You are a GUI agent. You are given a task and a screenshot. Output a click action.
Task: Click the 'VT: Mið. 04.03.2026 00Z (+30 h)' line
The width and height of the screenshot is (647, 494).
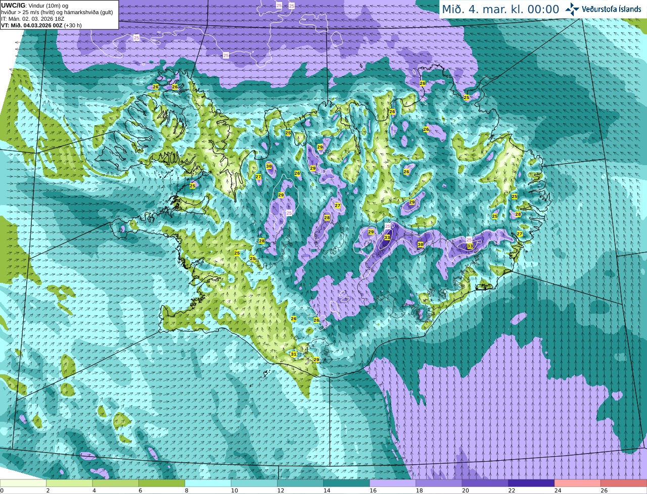click(41, 25)
